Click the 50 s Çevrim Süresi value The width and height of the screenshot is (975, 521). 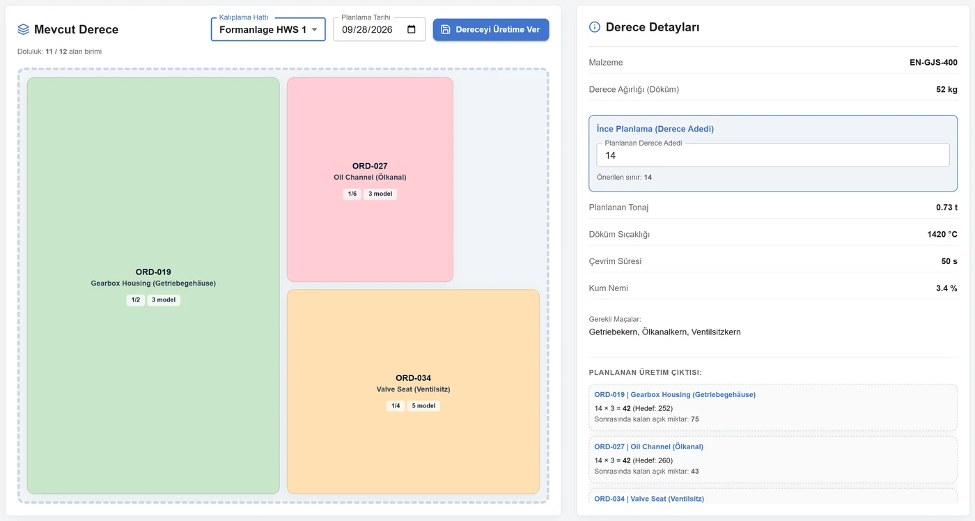pyautogui.click(x=949, y=261)
